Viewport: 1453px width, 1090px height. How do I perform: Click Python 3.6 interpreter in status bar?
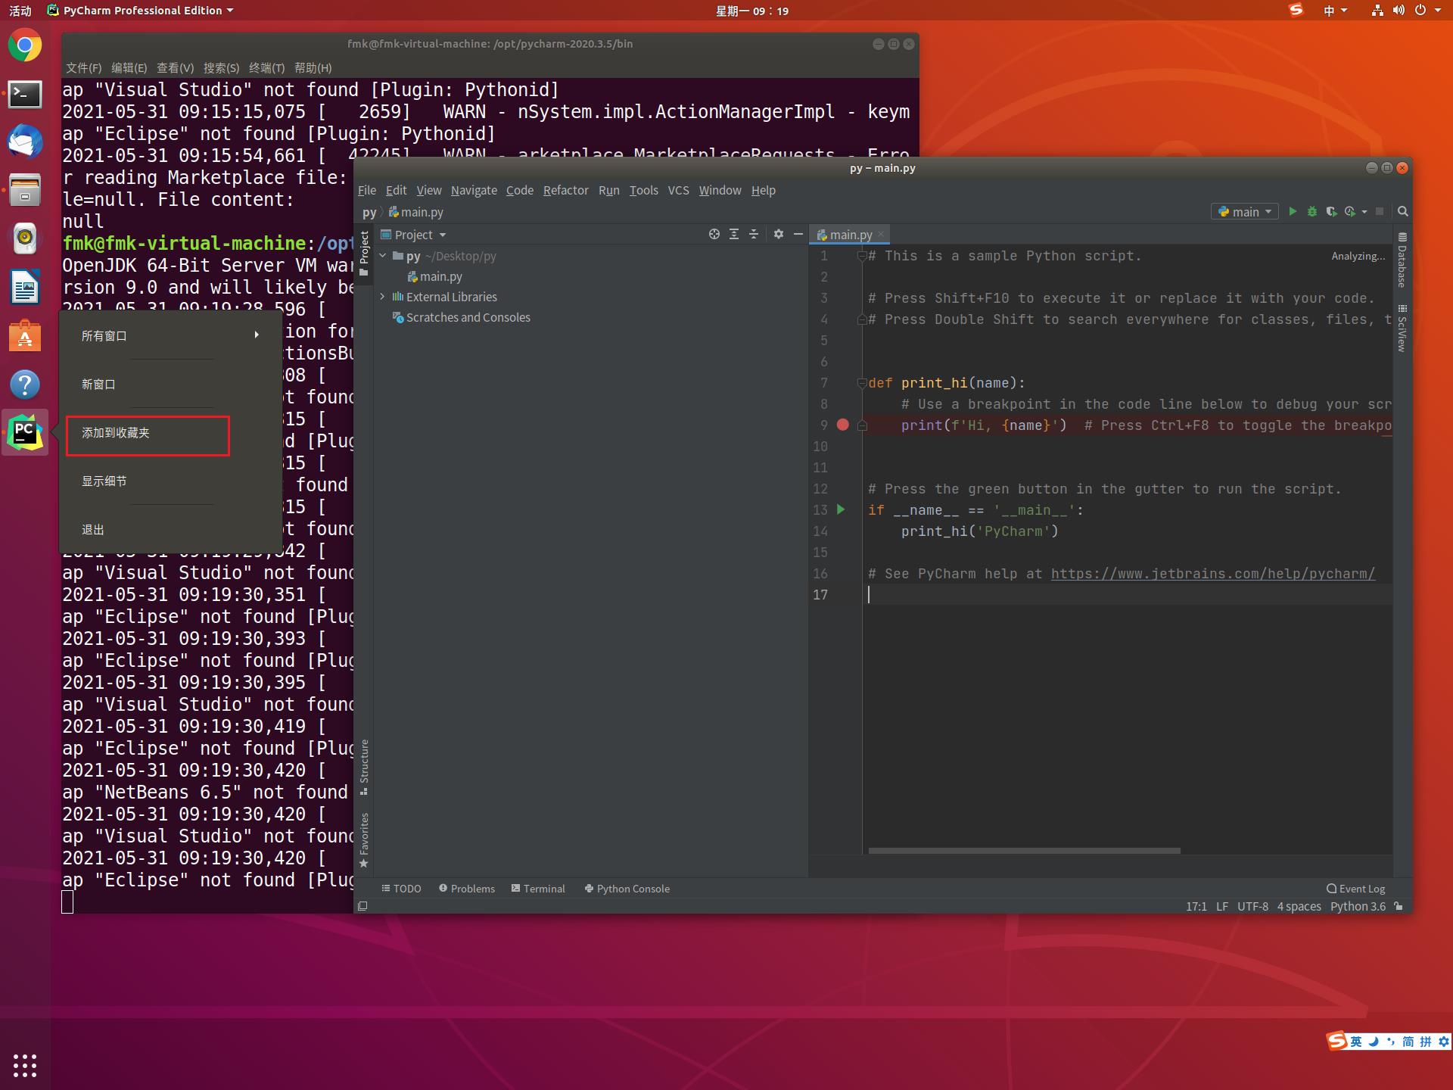tap(1358, 906)
